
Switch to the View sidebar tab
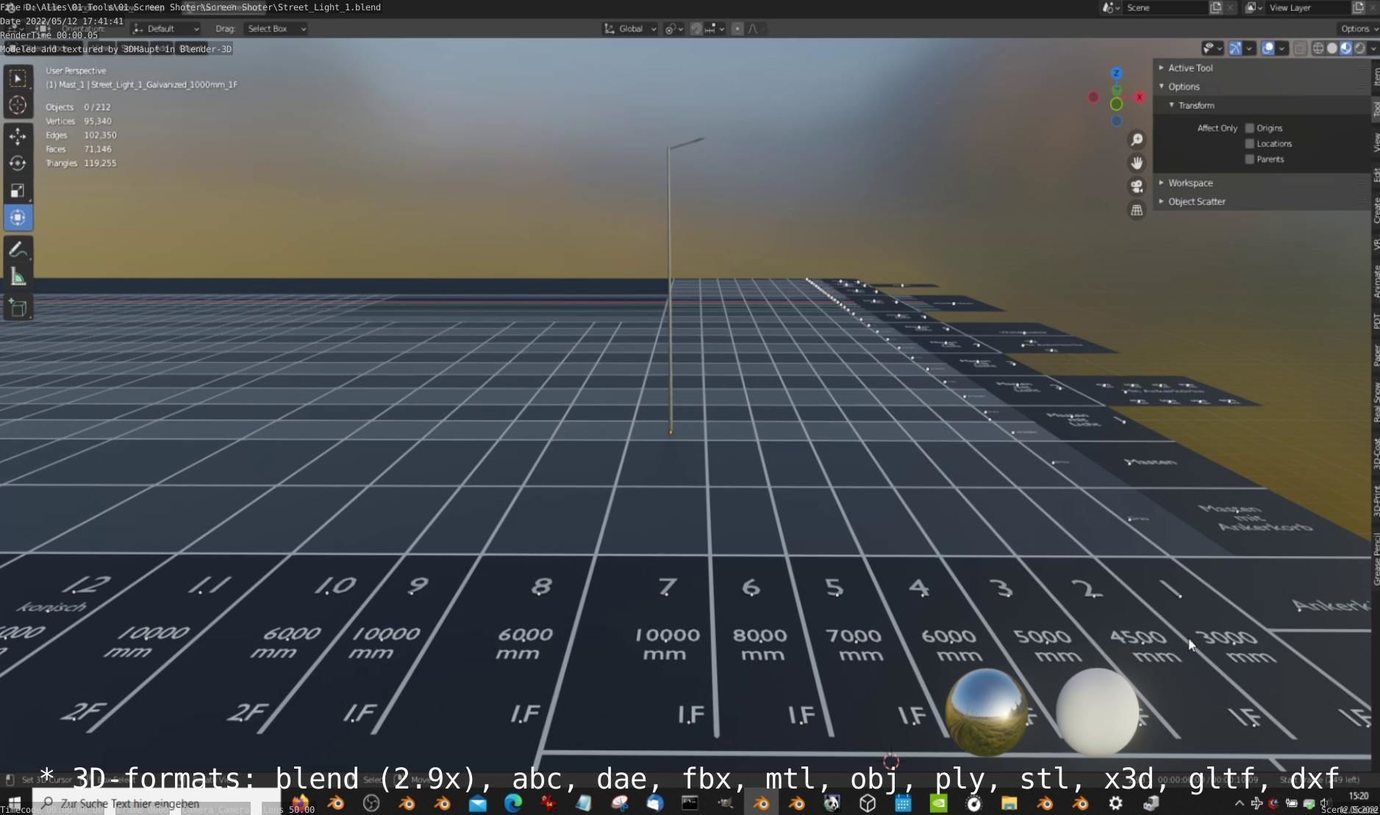point(1376,143)
